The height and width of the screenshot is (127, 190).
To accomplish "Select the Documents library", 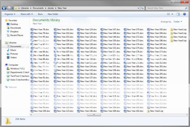I will [x=16, y=47].
